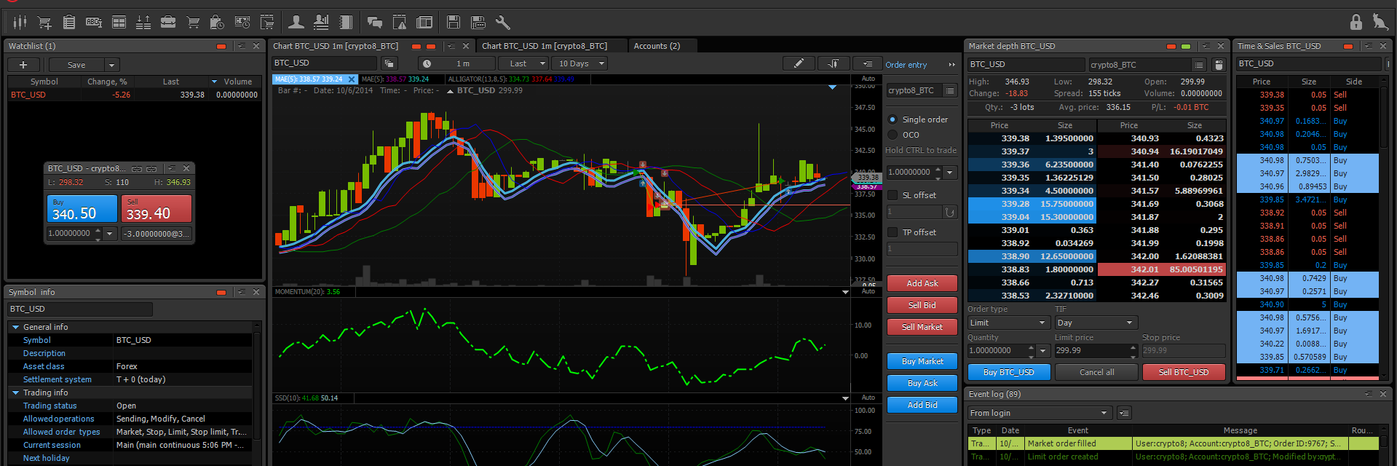Open the briefcase portfolio icon

(168, 23)
